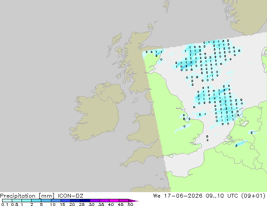The height and width of the screenshot is (206, 267).
Task: Click the legend label "25"
Action: (x=82, y=204)
